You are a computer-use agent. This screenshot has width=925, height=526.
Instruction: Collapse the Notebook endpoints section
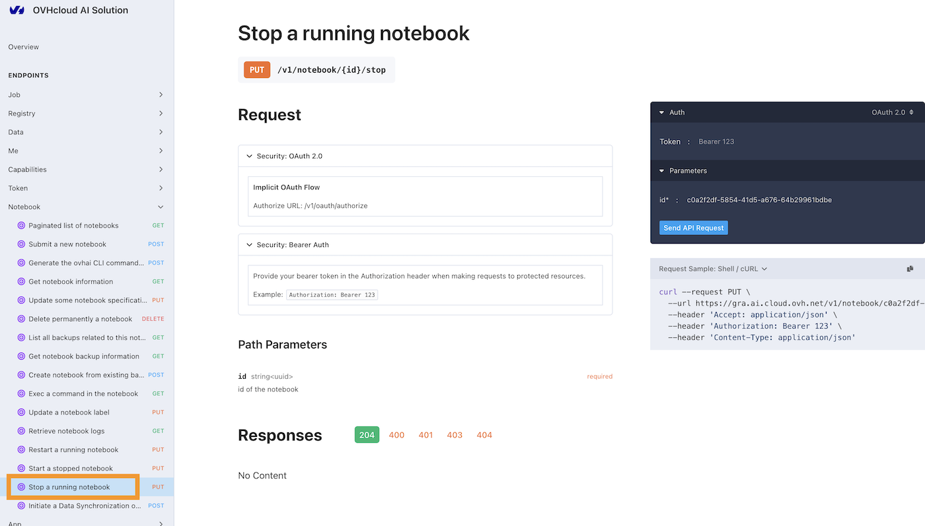160,207
